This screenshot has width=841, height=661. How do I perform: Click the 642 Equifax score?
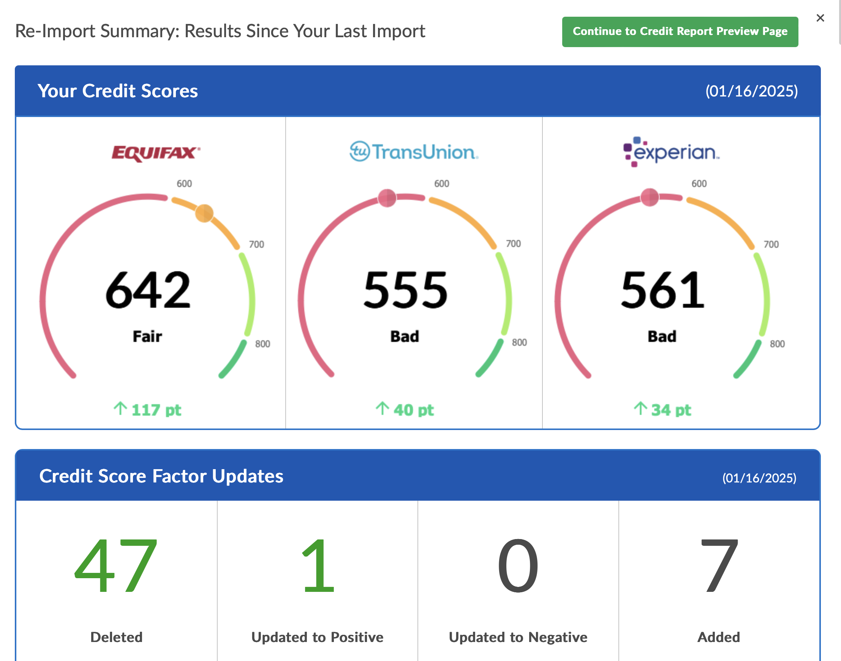coord(147,290)
